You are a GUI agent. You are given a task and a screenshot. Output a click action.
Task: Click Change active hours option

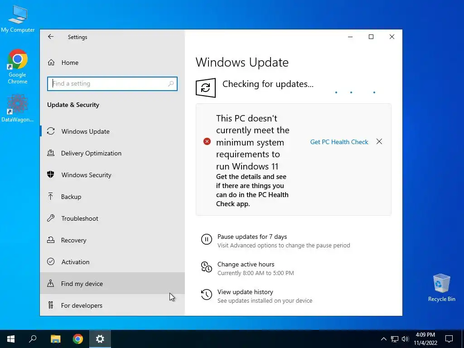(246, 264)
